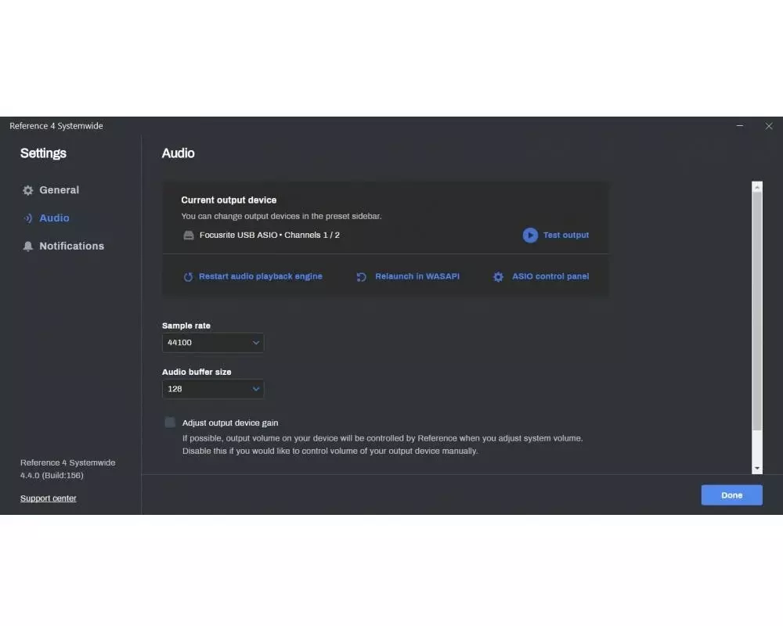This screenshot has height=626, width=783.
Task: Click the Relaunch in WASAPI text link
Action: [417, 276]
